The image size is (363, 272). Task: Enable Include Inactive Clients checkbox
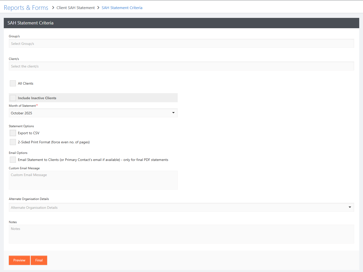tap(13, 98)
